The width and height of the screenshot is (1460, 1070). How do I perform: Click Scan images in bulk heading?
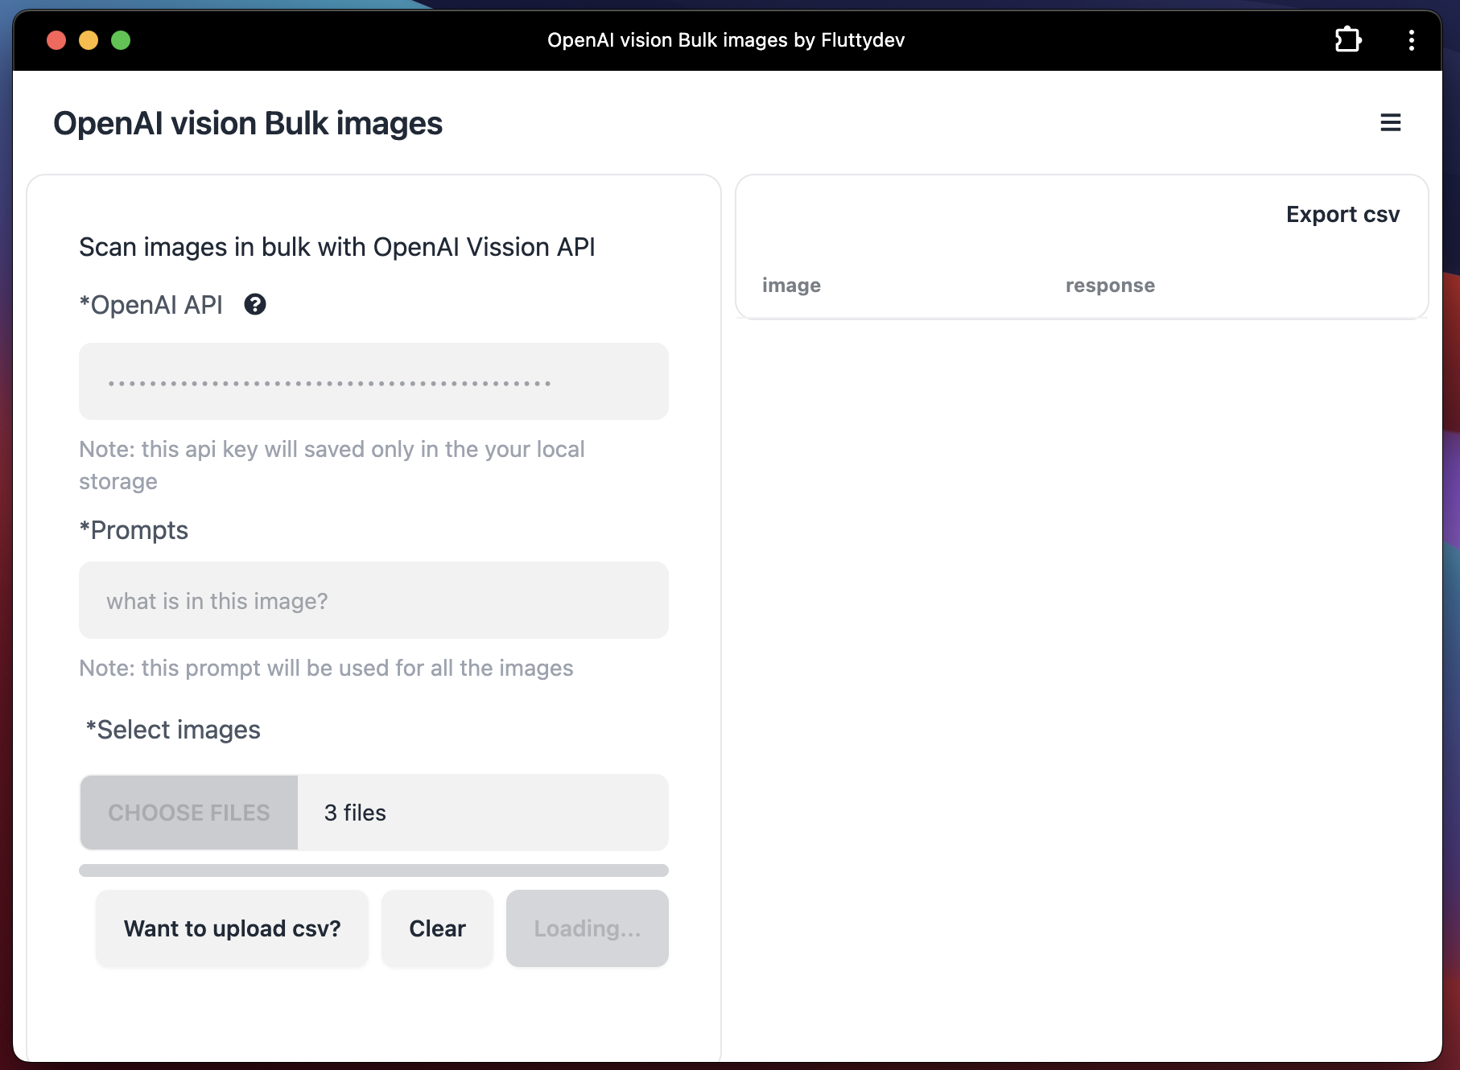(337, 247)
